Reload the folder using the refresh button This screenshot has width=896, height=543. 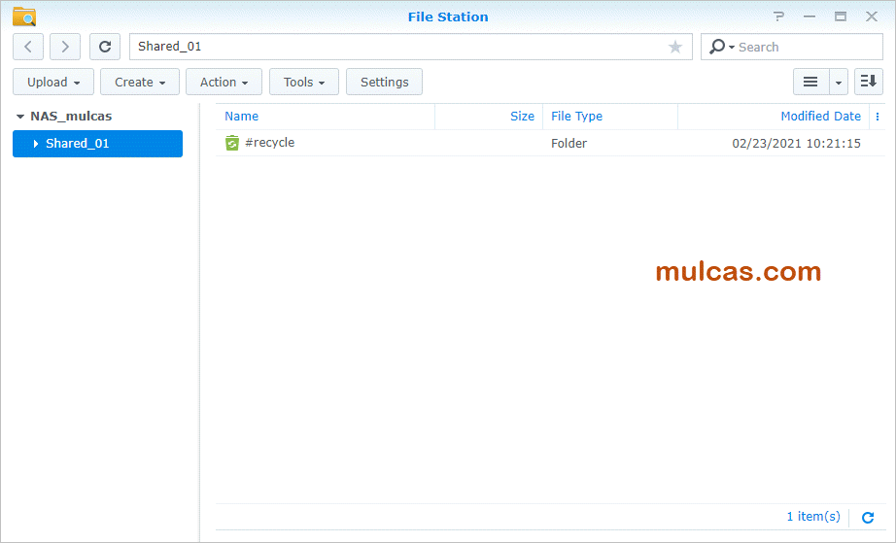point(105,47)
